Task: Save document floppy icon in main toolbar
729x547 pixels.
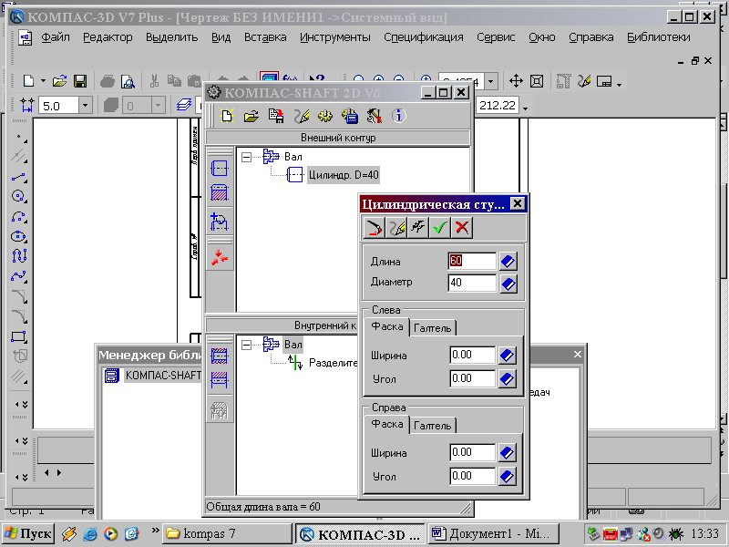Action: [80, 81]
